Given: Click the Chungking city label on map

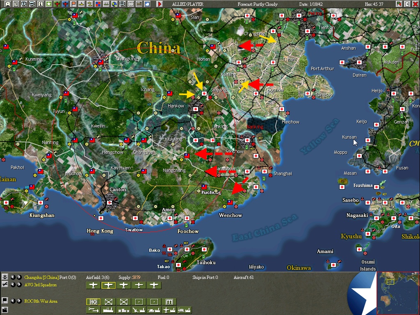Looking at the screenshot, I should point(126,59).
